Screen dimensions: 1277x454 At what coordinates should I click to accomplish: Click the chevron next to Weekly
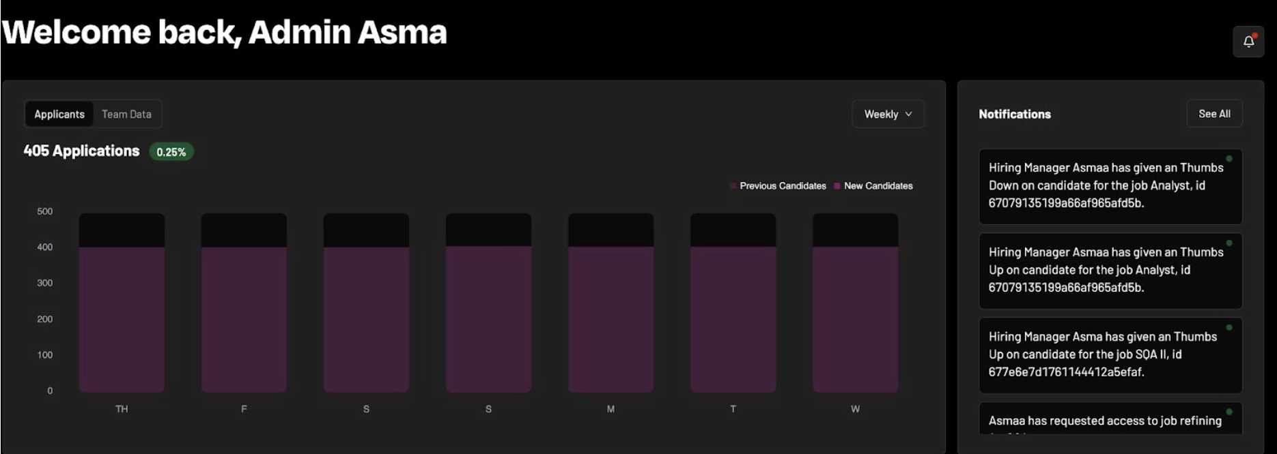908,115
